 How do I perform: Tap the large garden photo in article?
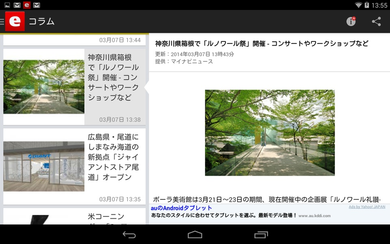tap(270, 133)
